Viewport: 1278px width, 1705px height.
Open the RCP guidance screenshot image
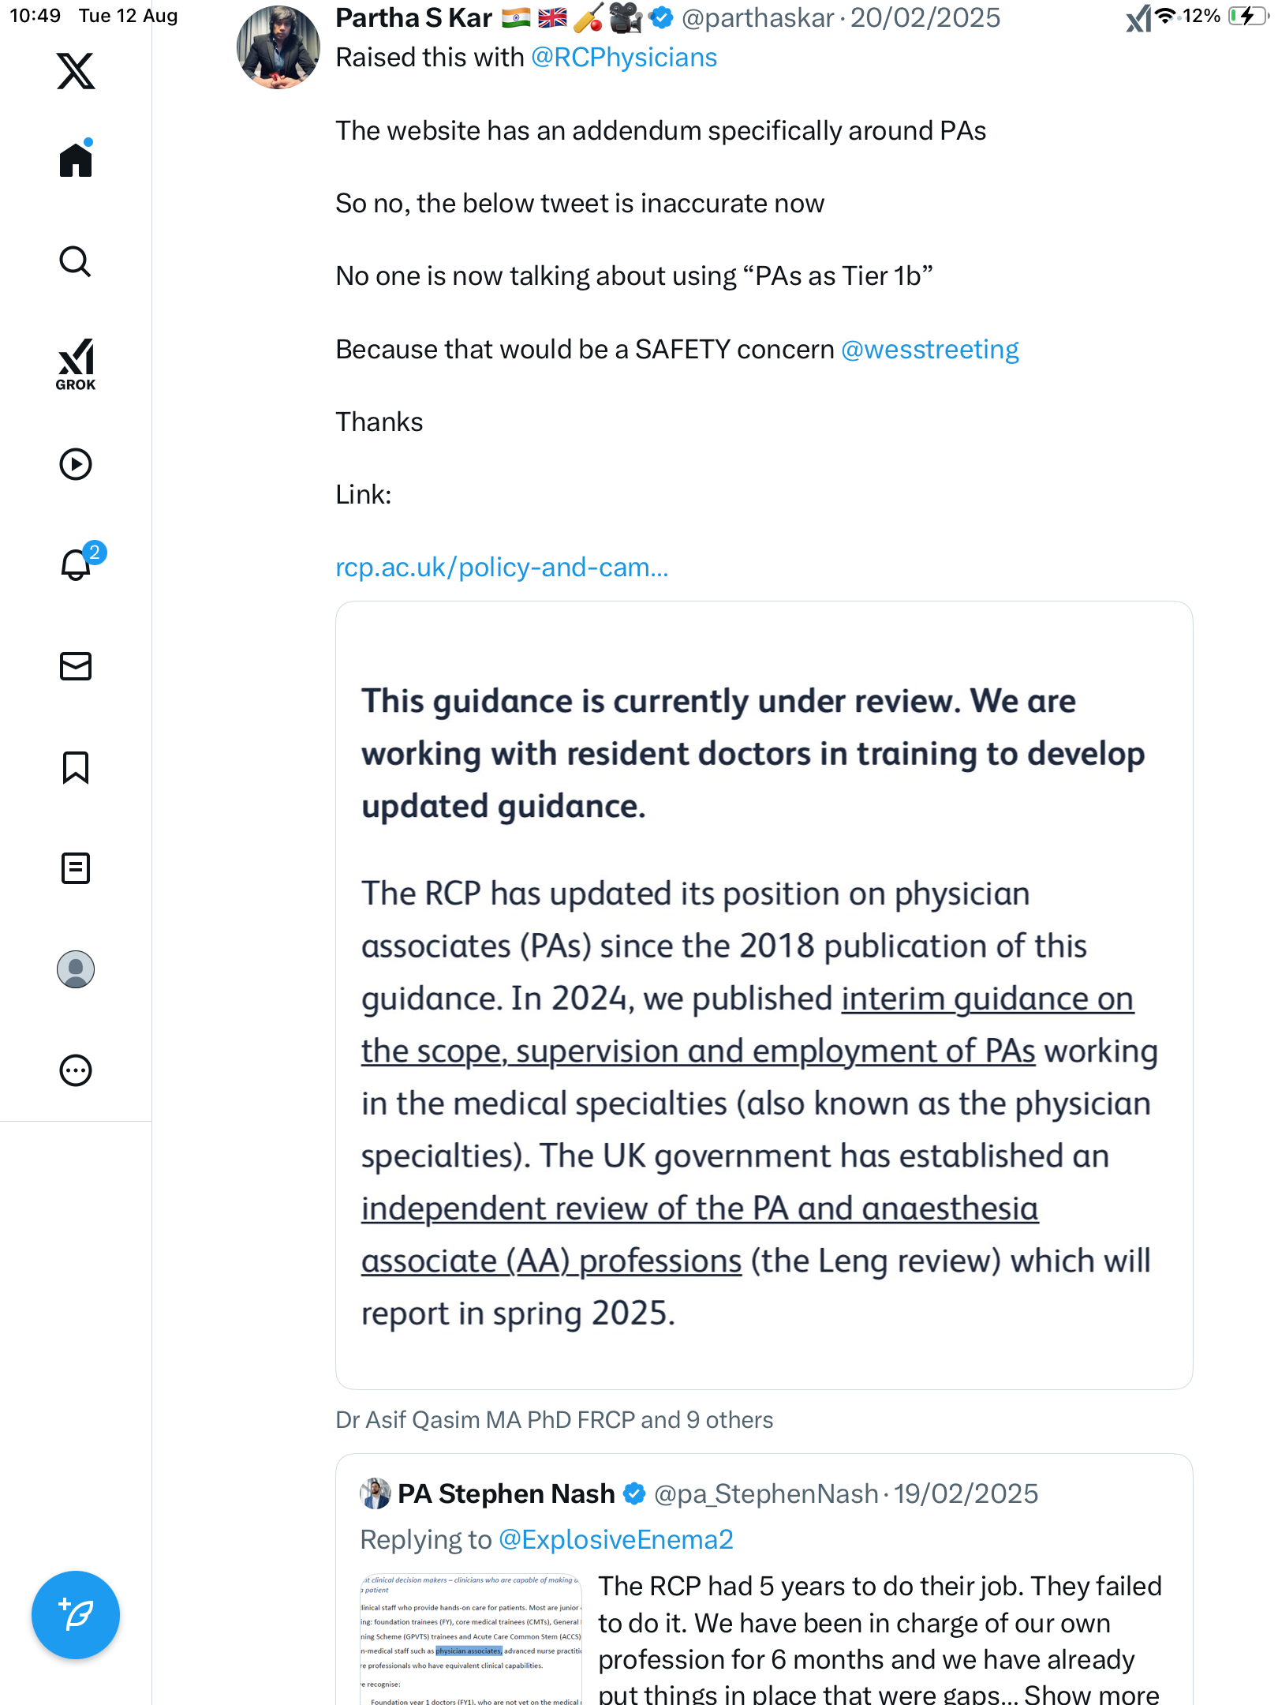764,995
